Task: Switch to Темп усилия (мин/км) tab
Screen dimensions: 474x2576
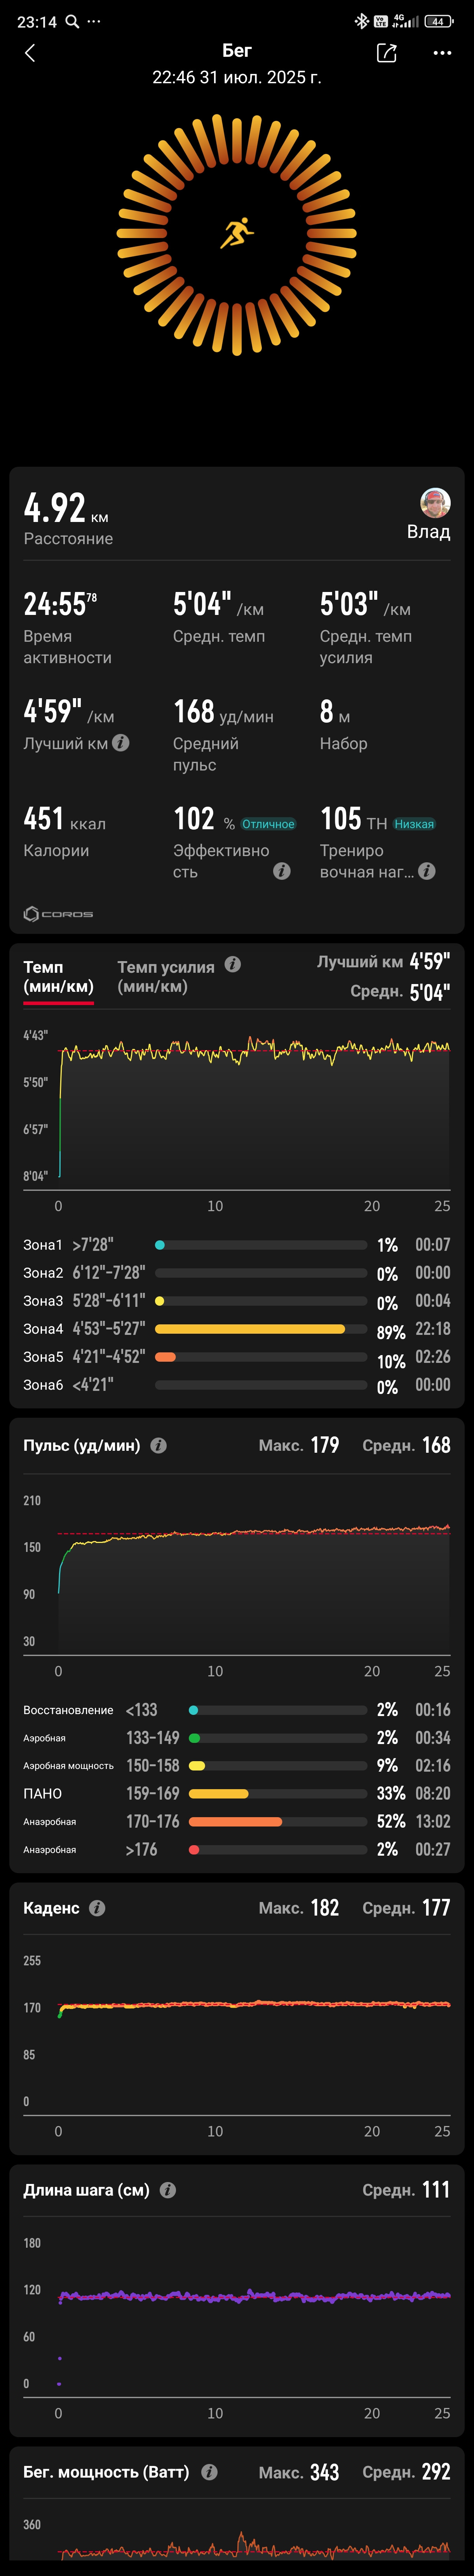Action: (x=166, y=977)
